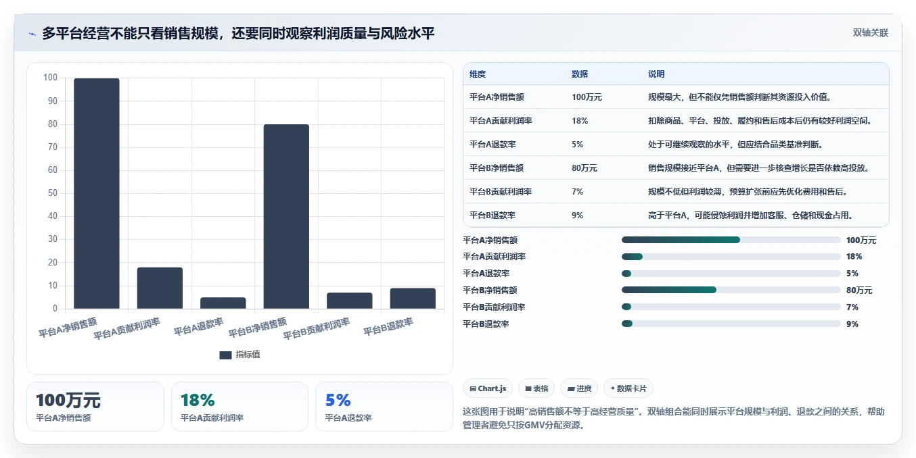The width and height of the screenshot is (916, 458).
Task: Click the title 多平台经营不能只看销售规模
Action: click(x=238, y=33)
